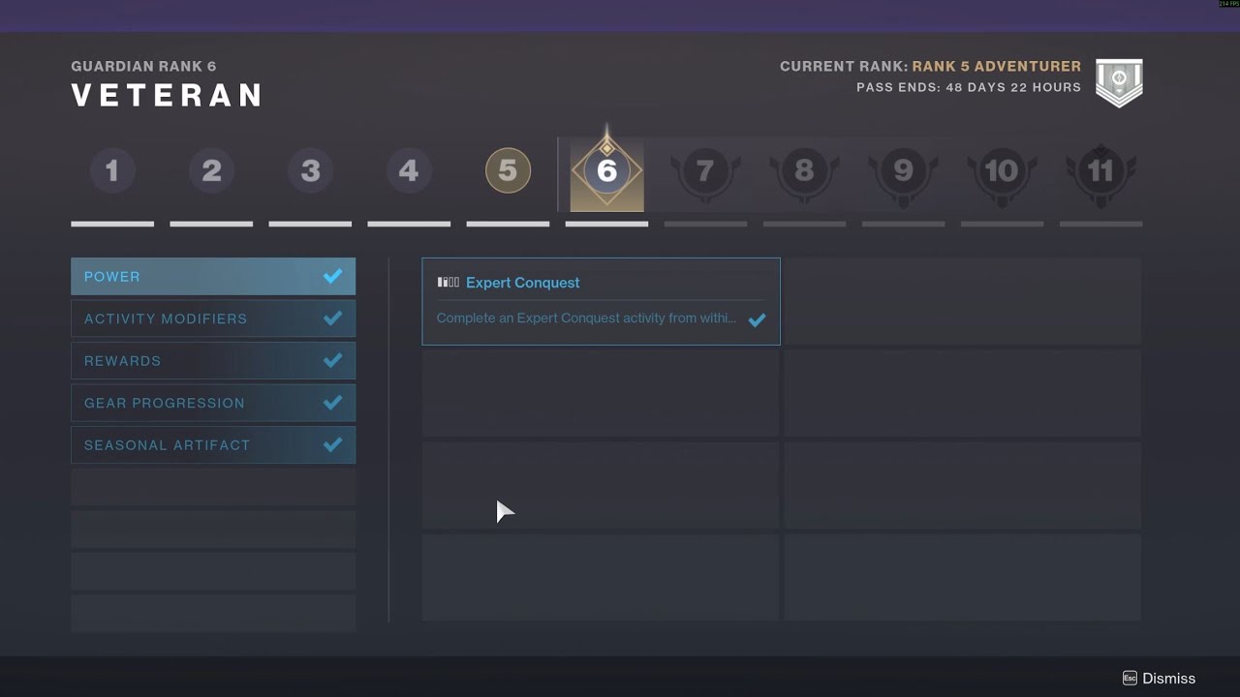Click the rank emblem badge top right
Viewport: 1240px width, 697px height.
click(x=1119, y=82)
